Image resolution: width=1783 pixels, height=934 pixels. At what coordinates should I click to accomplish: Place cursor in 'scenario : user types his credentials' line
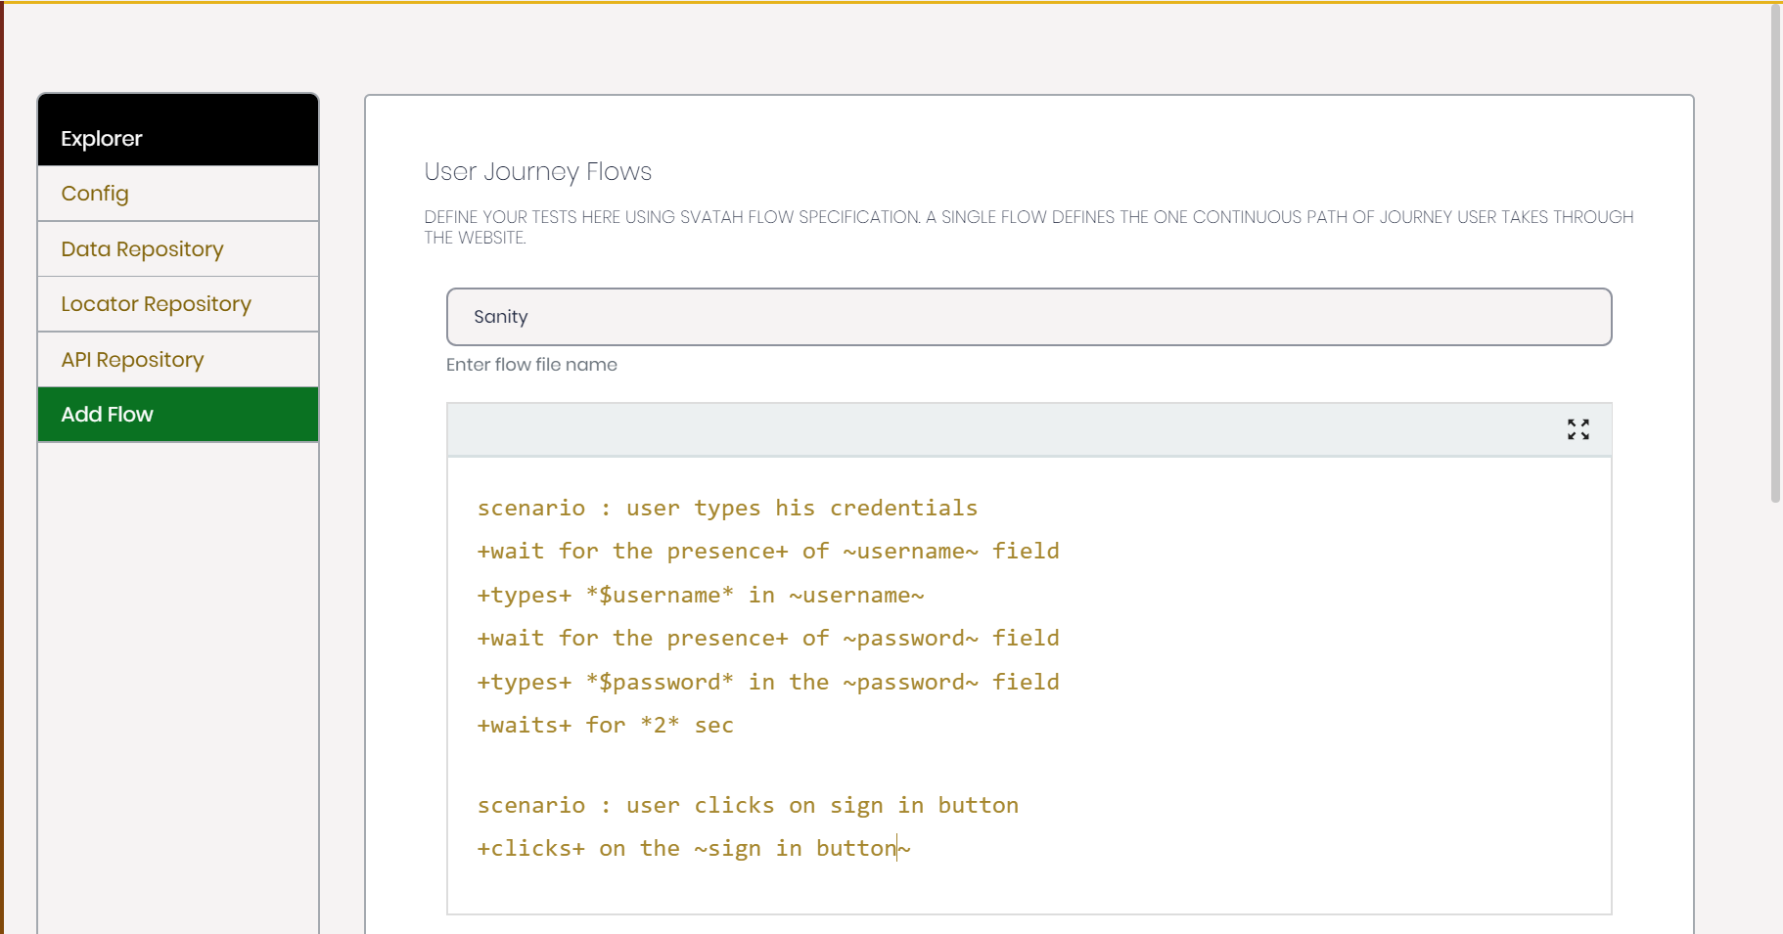[727, 509]
